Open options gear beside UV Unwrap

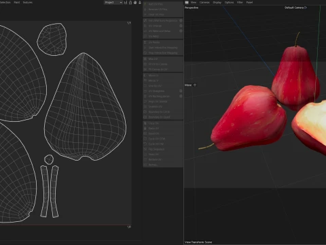pos(181,26)
